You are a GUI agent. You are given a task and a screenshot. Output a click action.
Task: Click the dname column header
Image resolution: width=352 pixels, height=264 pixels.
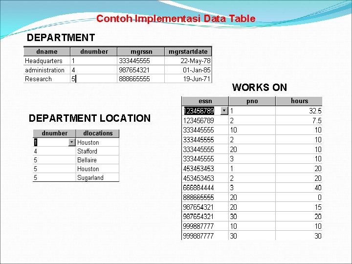47,51
